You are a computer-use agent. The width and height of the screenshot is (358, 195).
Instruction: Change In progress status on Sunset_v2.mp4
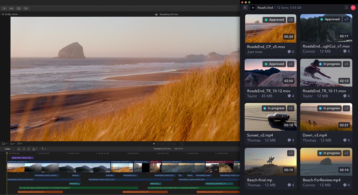[x=274, y=108]
